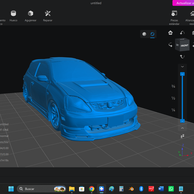Click the untitled file name in info panel

tap(4, 124)
